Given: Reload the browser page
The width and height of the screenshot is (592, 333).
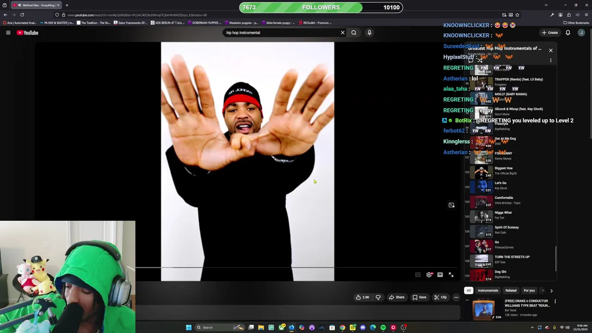Looking at the screenshot, I should click(x=22, y=15).
